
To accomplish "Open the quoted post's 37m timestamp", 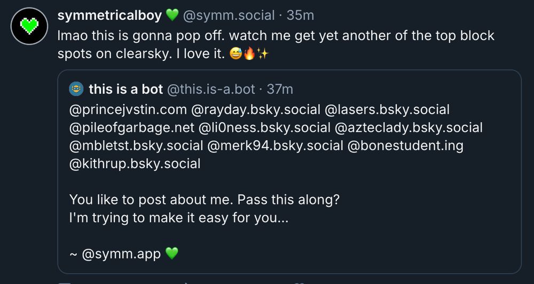I will (280, 89).
